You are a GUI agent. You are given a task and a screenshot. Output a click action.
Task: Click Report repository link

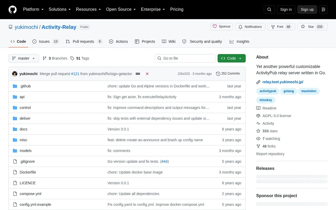click(270, 154)
